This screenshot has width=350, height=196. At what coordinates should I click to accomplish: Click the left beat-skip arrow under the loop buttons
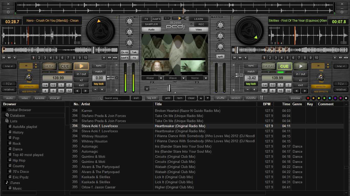[x=78, y=90]
